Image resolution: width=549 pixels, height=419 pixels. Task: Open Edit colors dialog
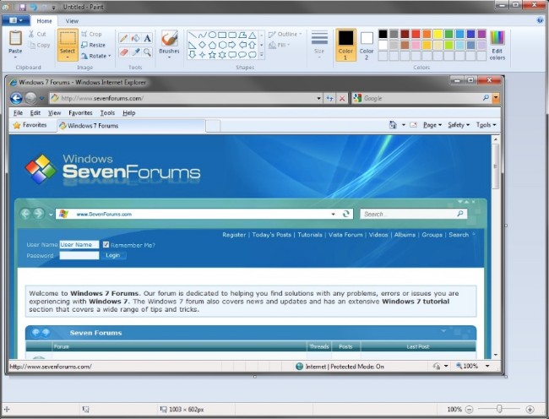point(497,45)
